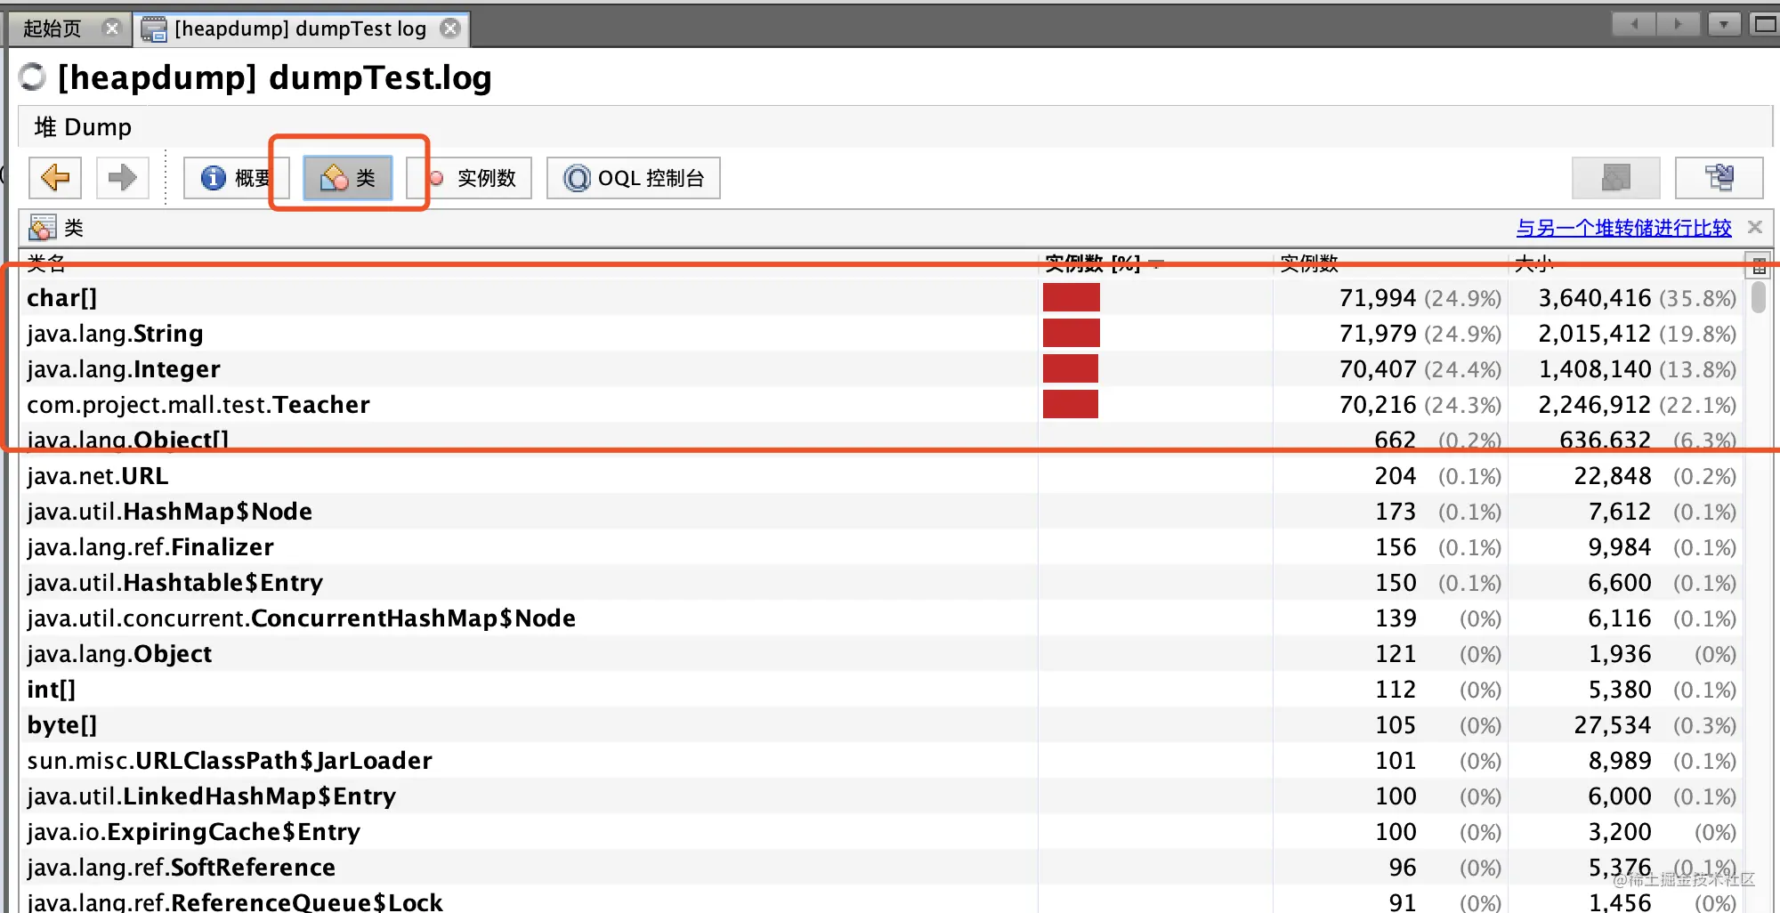1780x913 pixels.
Task: Select the com.project.mall.test.Teacher row
Action: click(881, 404)
